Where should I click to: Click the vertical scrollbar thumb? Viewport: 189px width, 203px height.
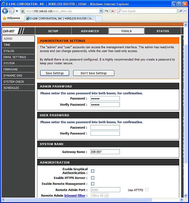[x=186, y=104]
